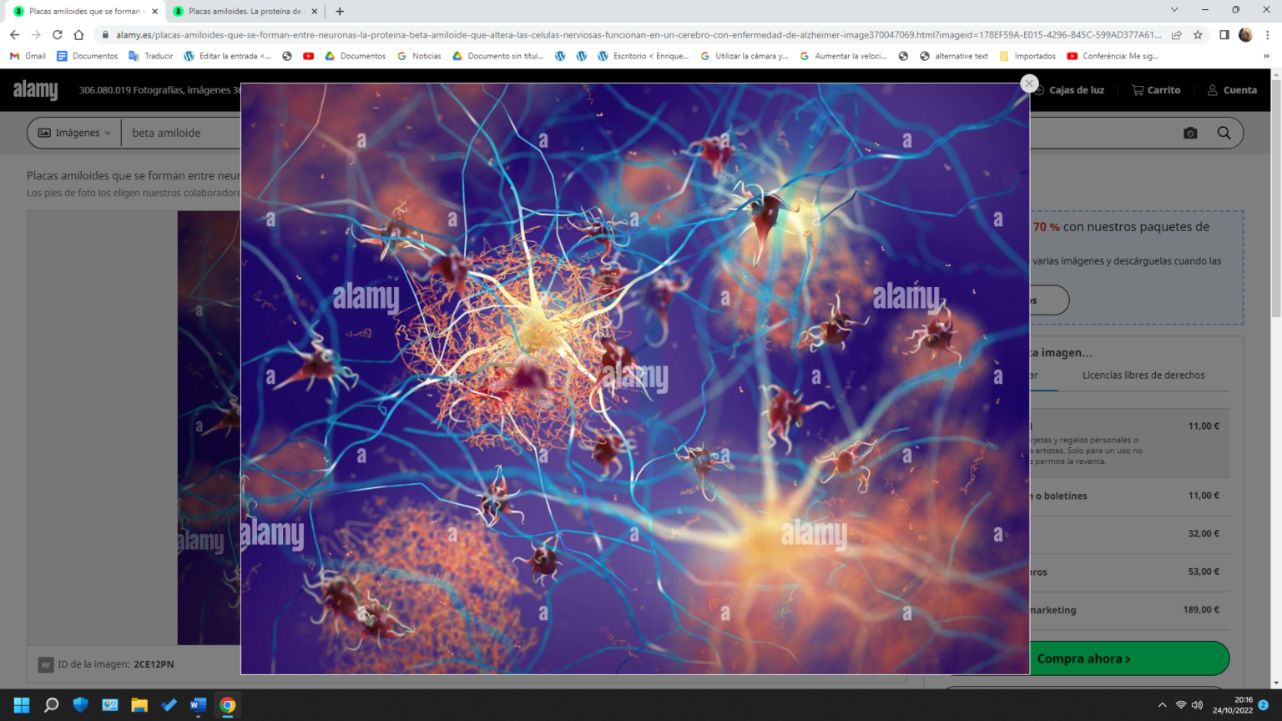Viewport: 1282px width, 721px height.
Task: Open Aumentar la veloci... bookmark
Action: pyautogui.click(x=843, y=56)
